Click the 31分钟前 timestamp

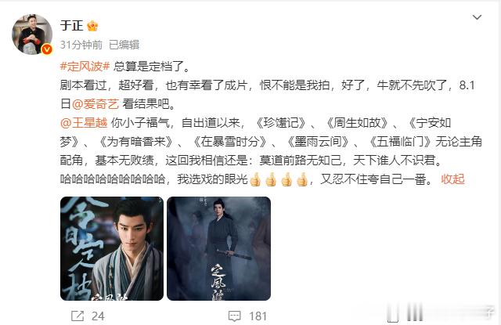81,45
